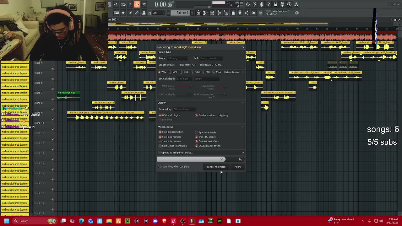Toggle HQ for all plugins
Screen dimensions: 402x226
point(170,115)
